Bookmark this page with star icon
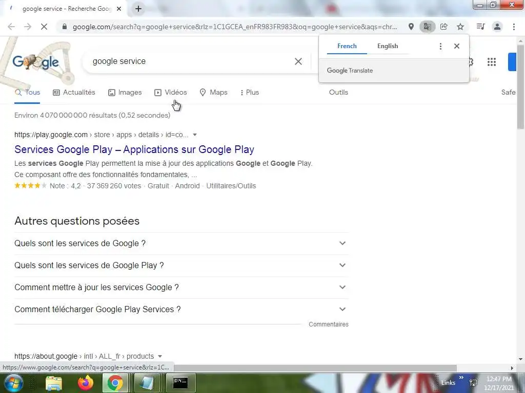This screenshot has height=393, width=525. coord(460,27)
